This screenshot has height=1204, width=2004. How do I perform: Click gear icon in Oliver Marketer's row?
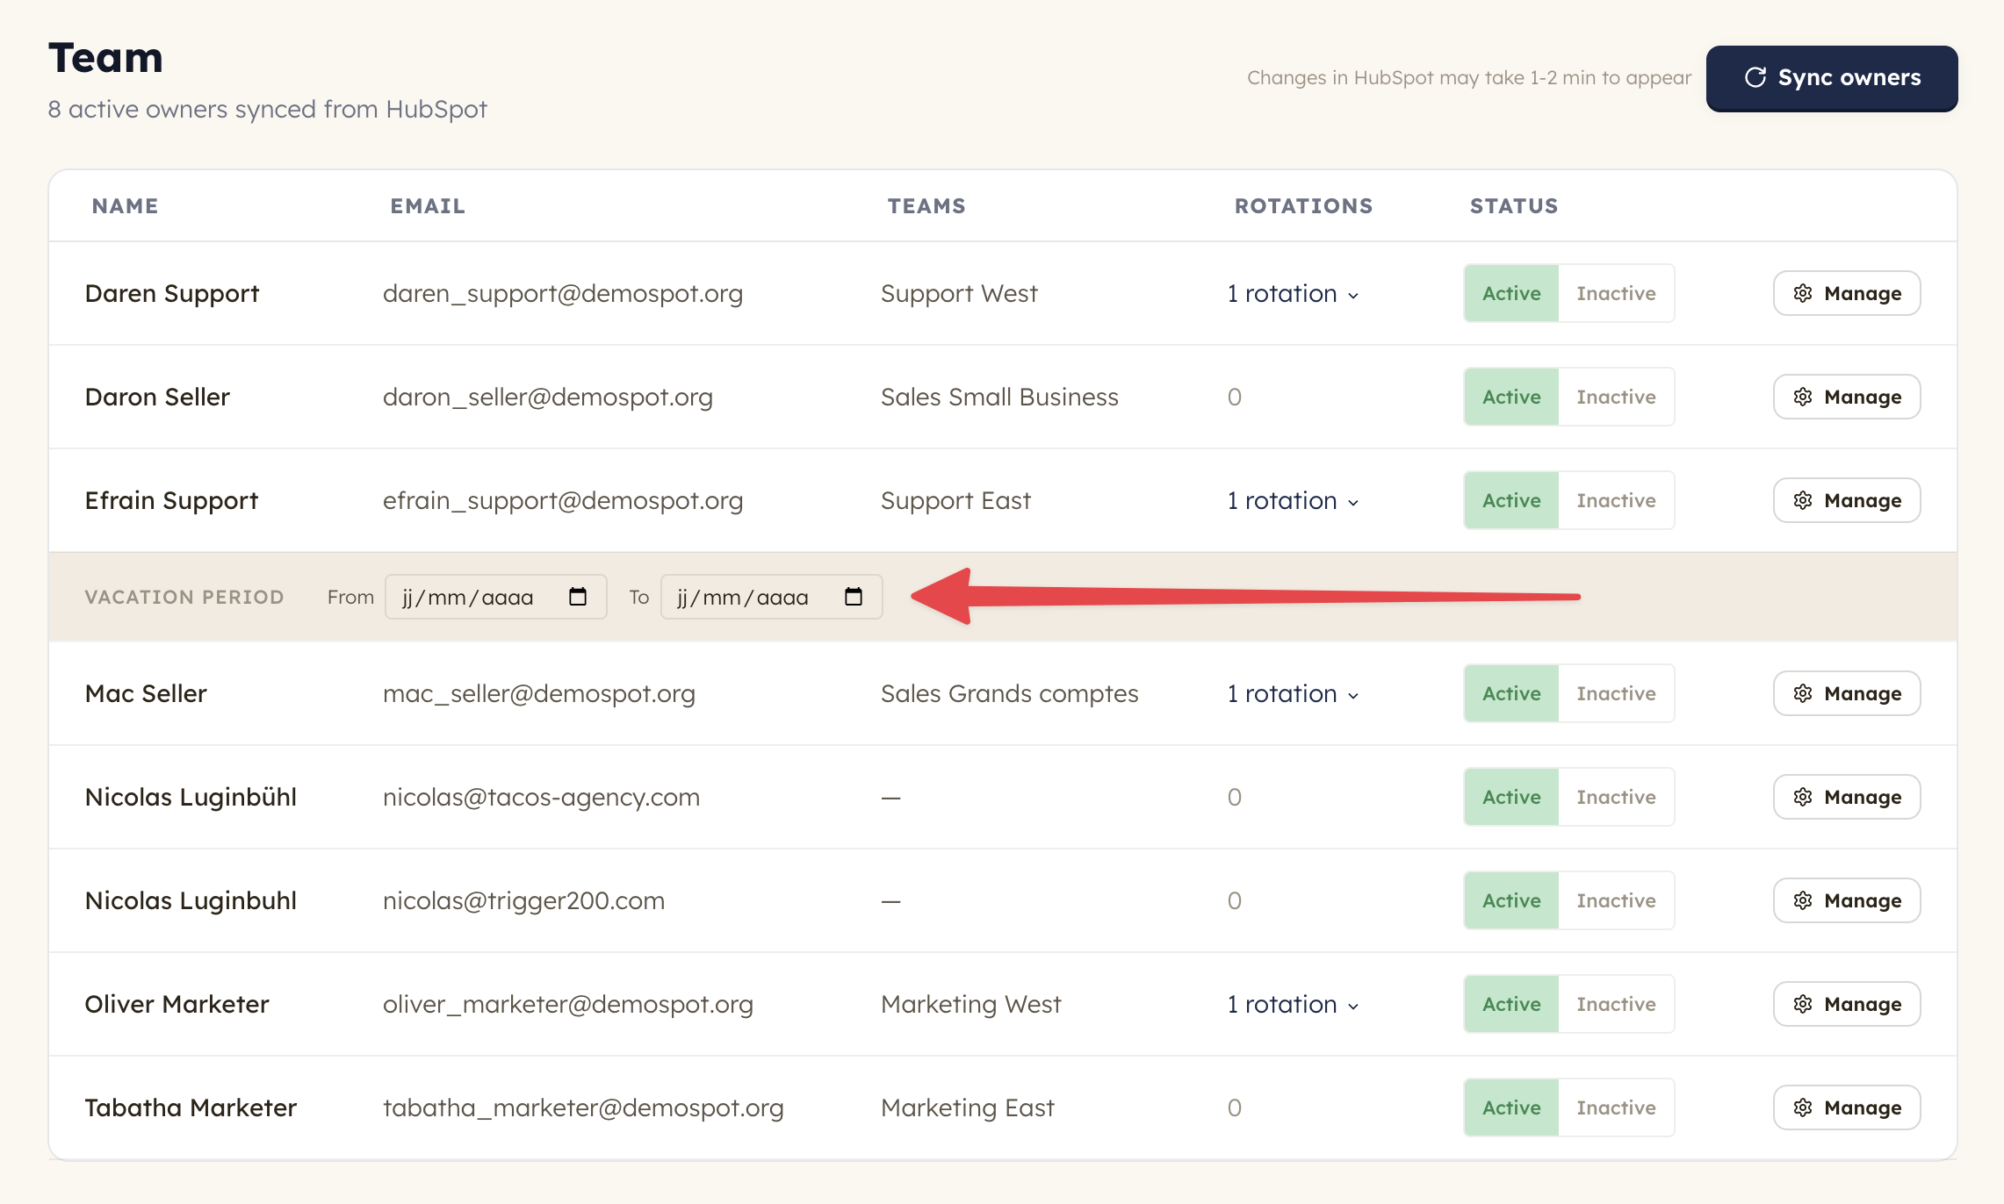pos(1803,1004)
